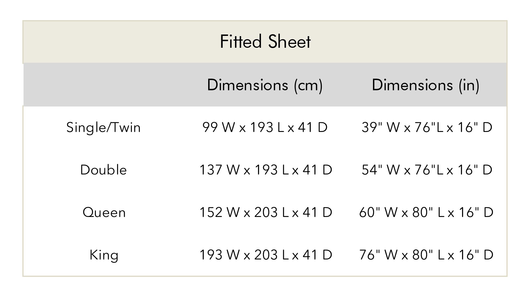Click the Dimensions (in) column header
The height and width of the screenshot is (297, 530).
(425, 85)
